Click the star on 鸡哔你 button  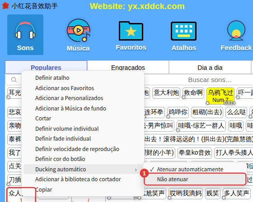pyautogui.click(x=168, y=116)
